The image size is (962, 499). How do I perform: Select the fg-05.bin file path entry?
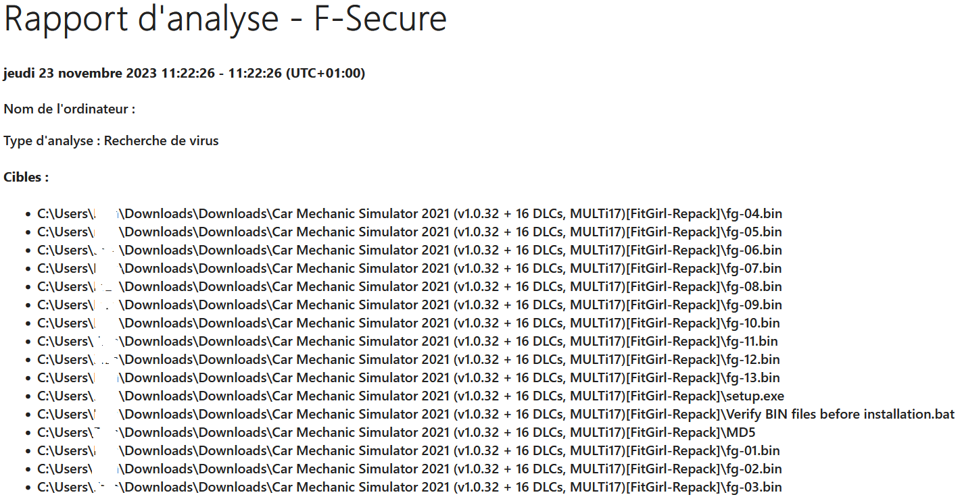[x=410, y=232]
